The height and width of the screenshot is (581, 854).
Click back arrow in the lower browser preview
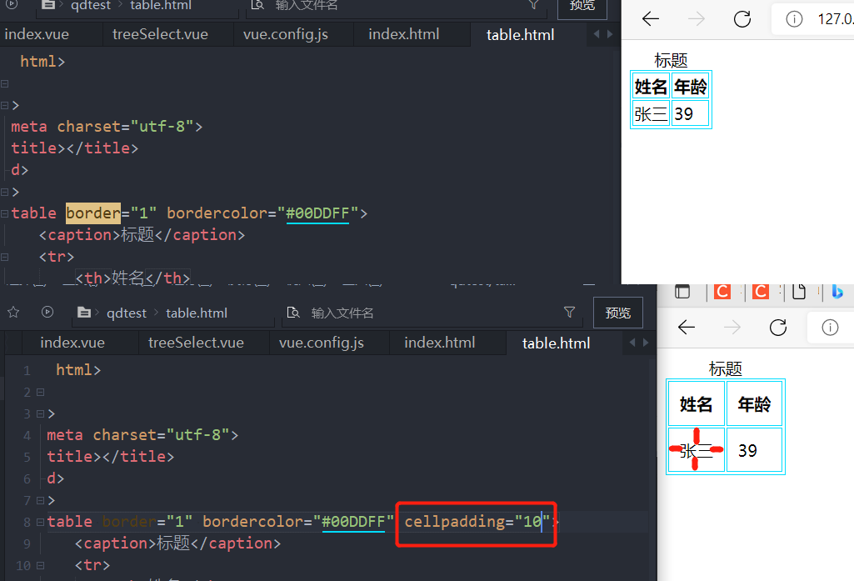tap(687, 328)
